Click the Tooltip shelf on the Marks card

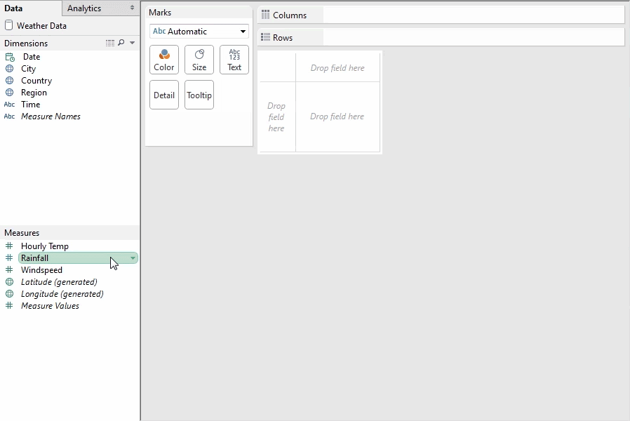click(199, 95)
